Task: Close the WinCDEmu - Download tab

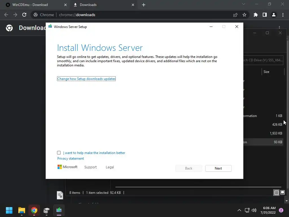Action: coord(65,5)
